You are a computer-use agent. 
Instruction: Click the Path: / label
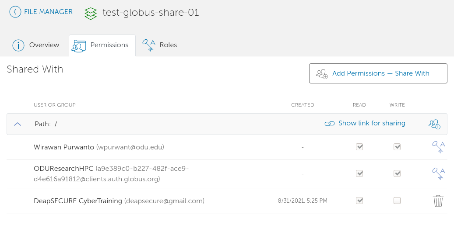(46, 124)
